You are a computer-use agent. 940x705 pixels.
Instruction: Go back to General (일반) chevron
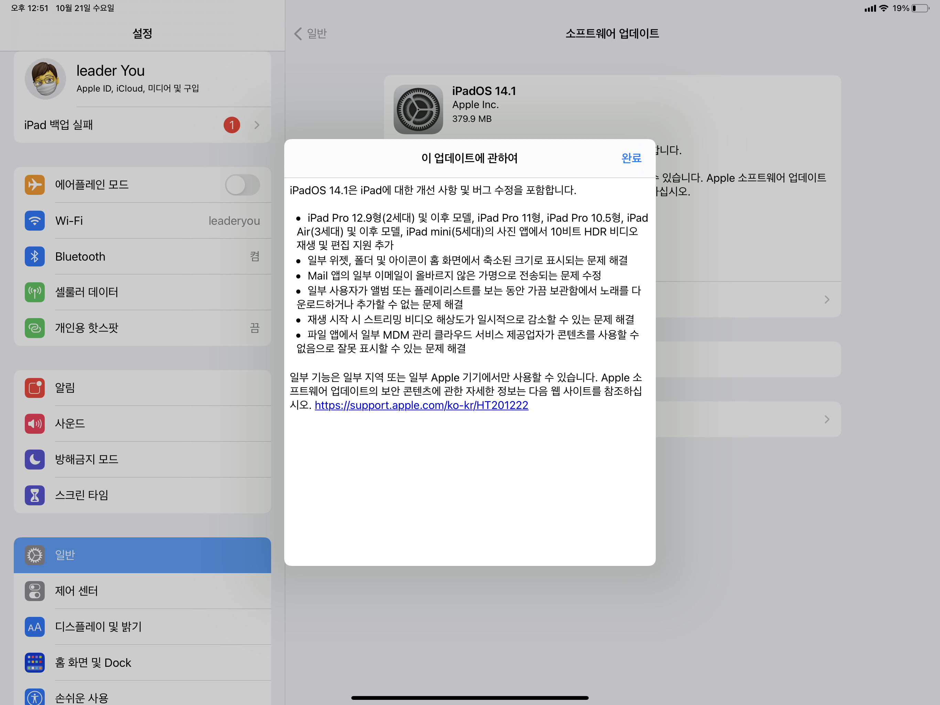coord(298,34)
